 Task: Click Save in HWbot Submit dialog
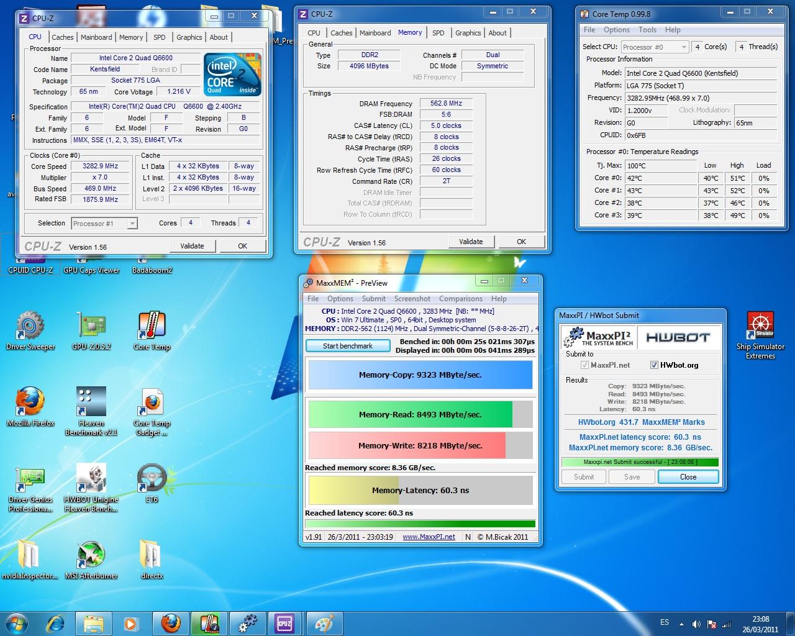point(632,477)
